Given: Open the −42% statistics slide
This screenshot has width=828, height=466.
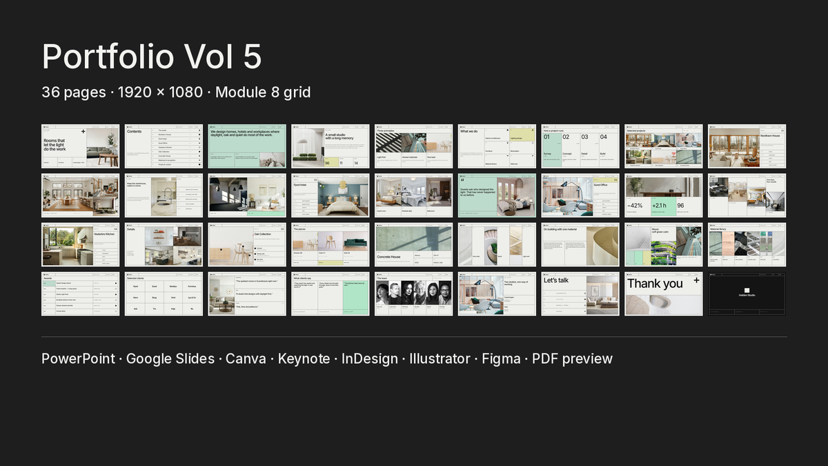Looking at the screenshot, I should [x=664, y=195].
